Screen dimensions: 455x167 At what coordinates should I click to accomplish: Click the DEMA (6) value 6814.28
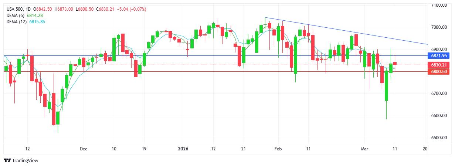tap(35, 15)
